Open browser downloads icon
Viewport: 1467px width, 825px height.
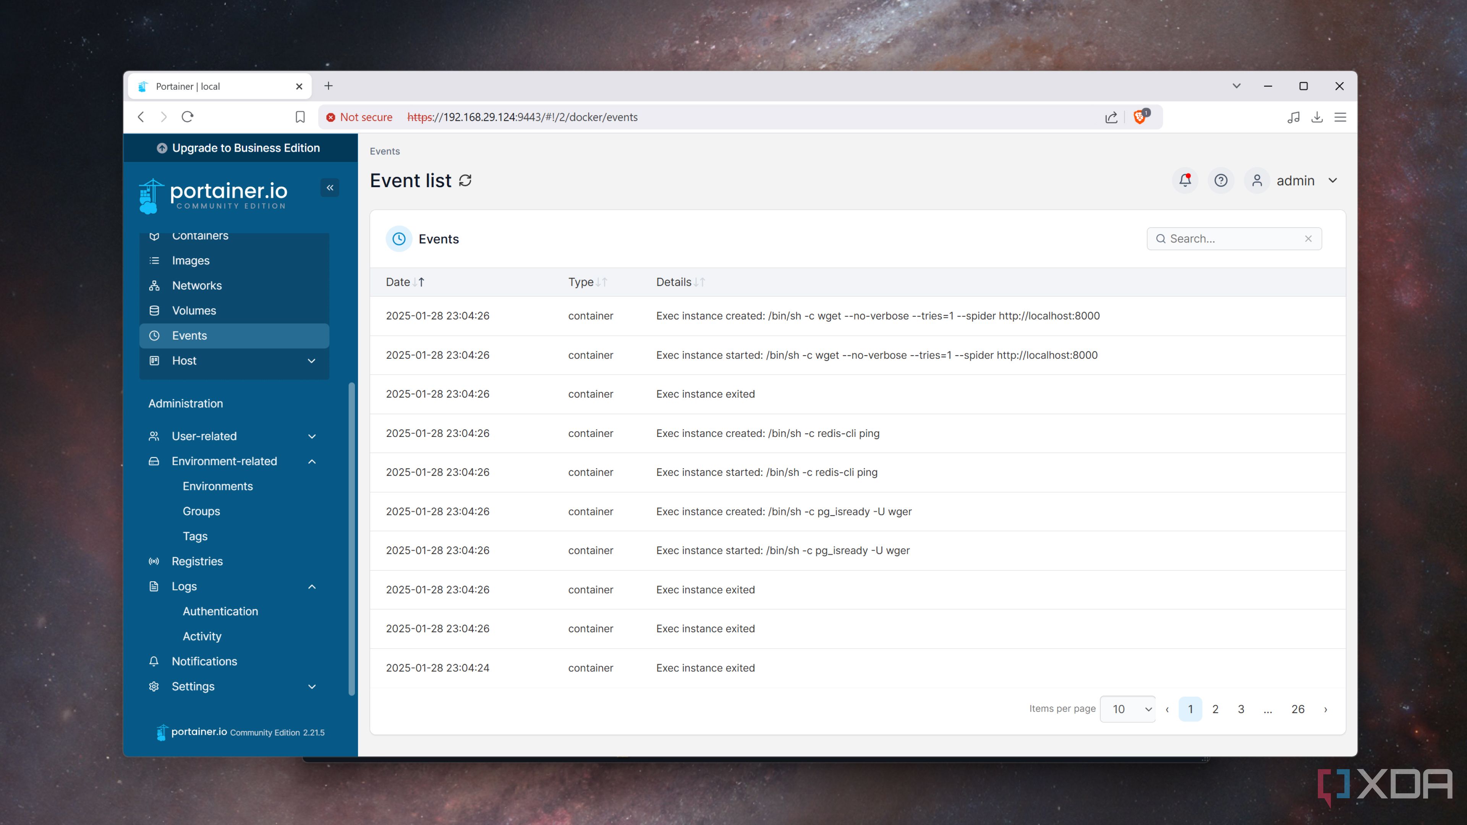click(x=1317, y=117)
